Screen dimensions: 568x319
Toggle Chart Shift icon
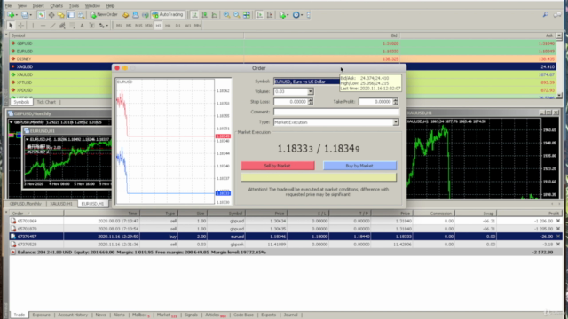270,15
